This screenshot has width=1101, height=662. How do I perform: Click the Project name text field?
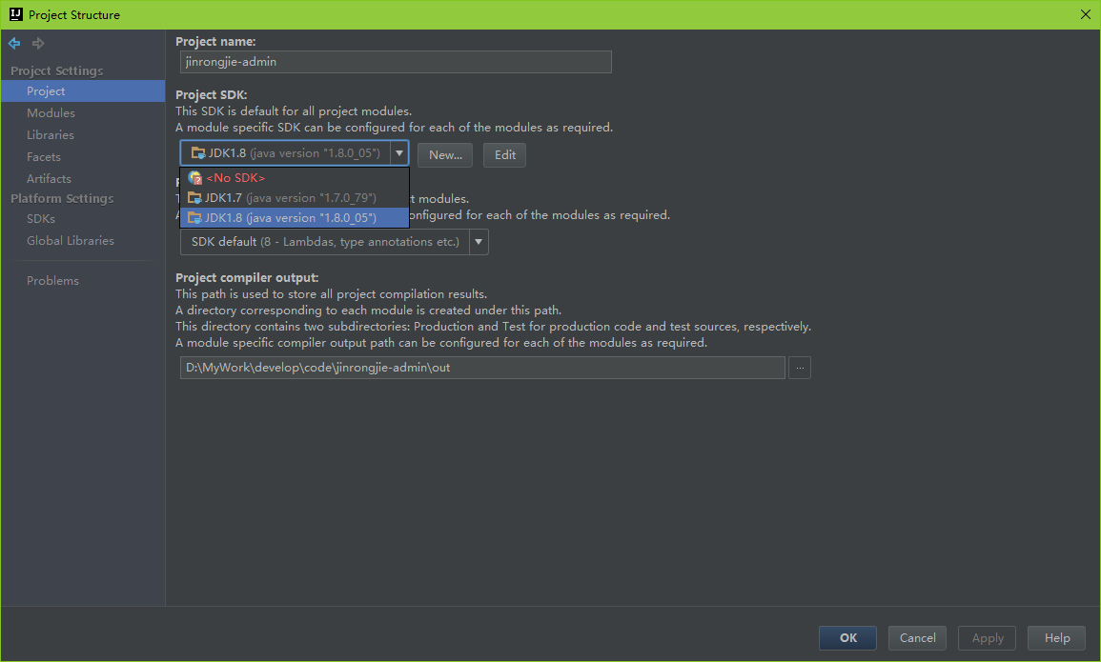point(395,62)
